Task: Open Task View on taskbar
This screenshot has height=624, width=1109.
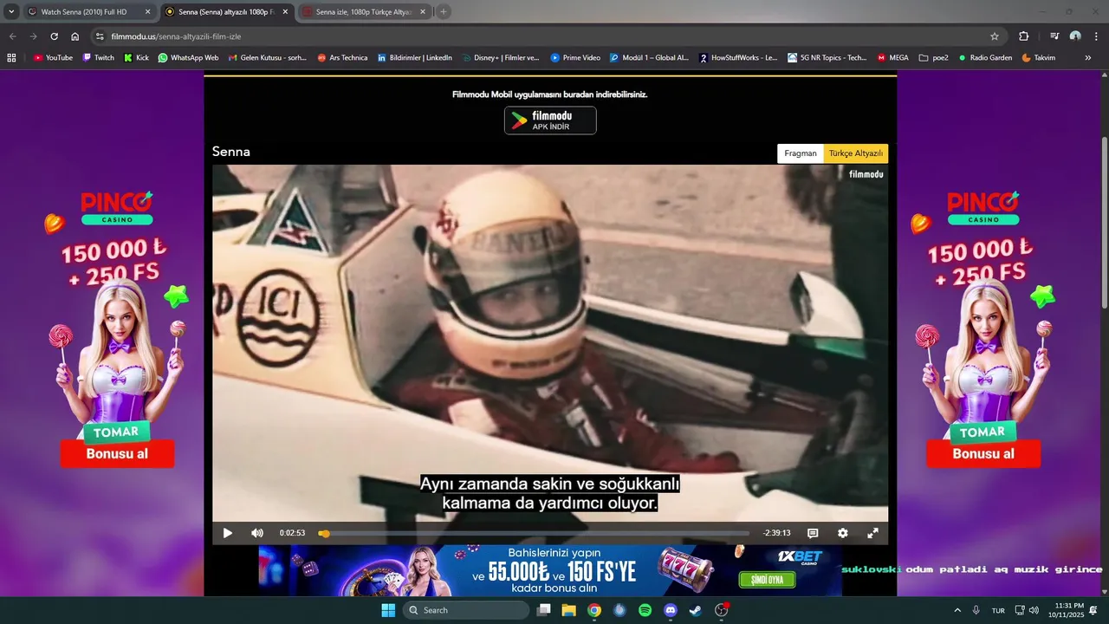Action: click(x=543, y=610)
